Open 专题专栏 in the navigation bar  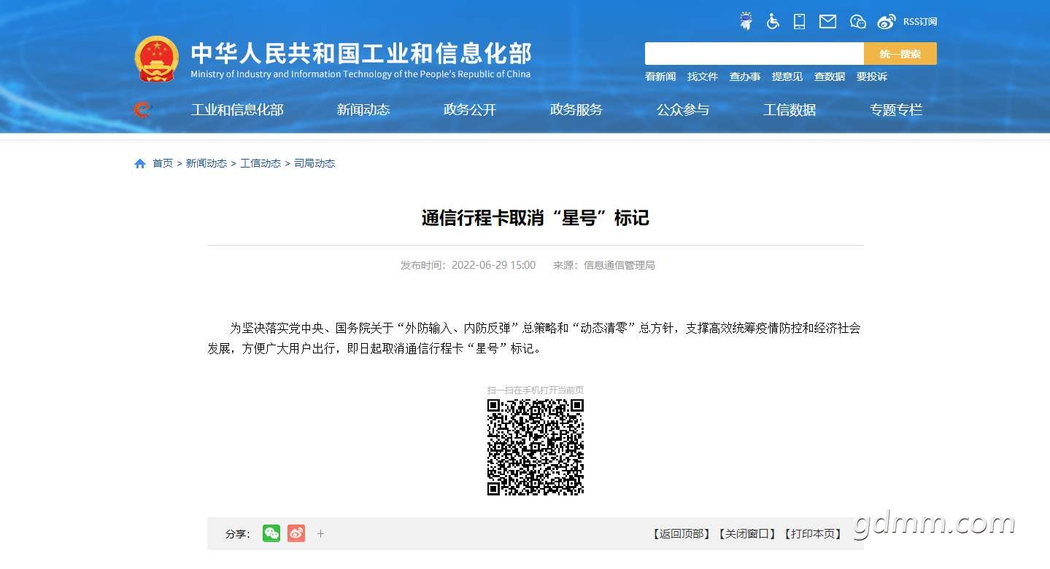[896, 110]
